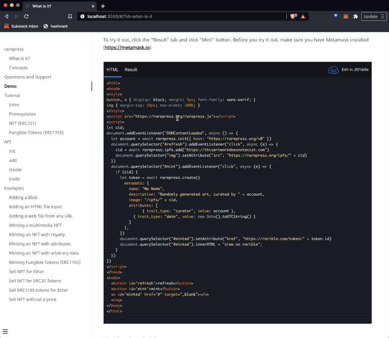Screen dimensions: 389x338
Task: Open the Brave Shields lion icon
Action: click(293, 16)
